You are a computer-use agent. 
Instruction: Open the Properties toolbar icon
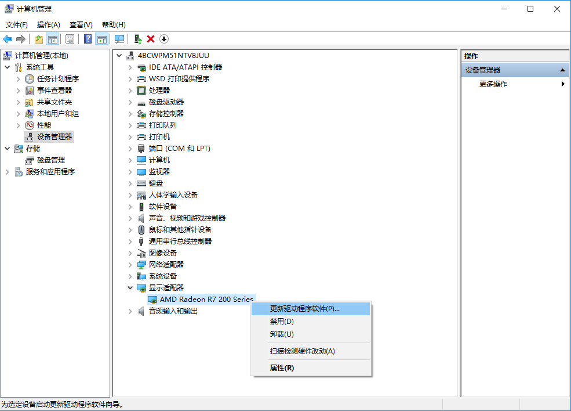point(70,39)
